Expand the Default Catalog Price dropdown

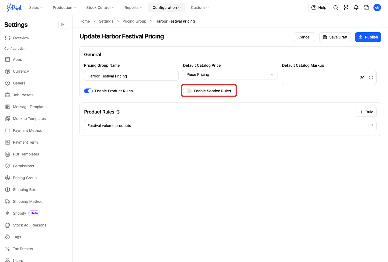tap(230, 75)
